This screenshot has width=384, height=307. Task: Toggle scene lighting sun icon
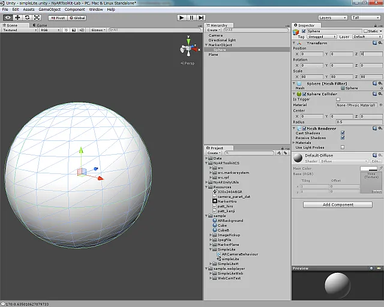point(66,30)
